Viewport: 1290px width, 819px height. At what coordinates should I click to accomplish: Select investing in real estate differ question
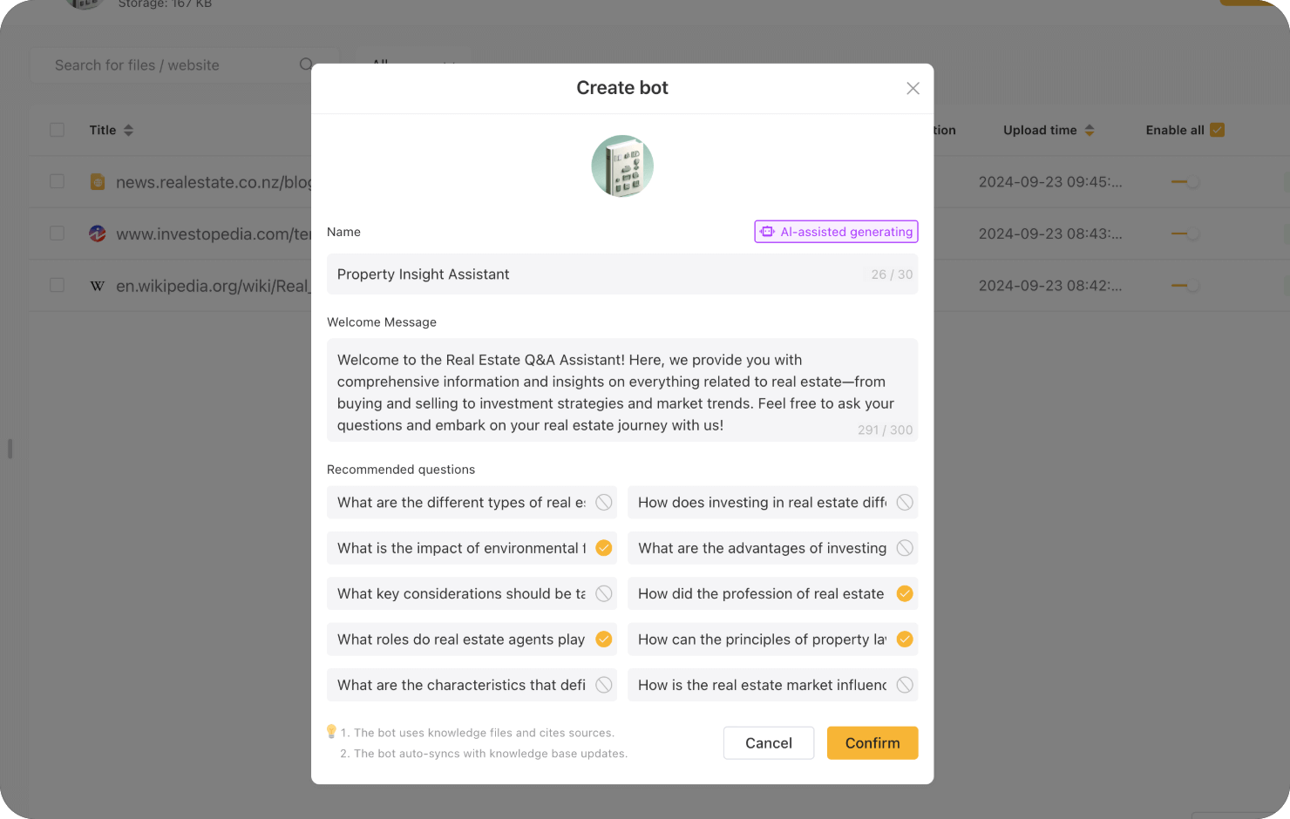(x=905, y=503)
